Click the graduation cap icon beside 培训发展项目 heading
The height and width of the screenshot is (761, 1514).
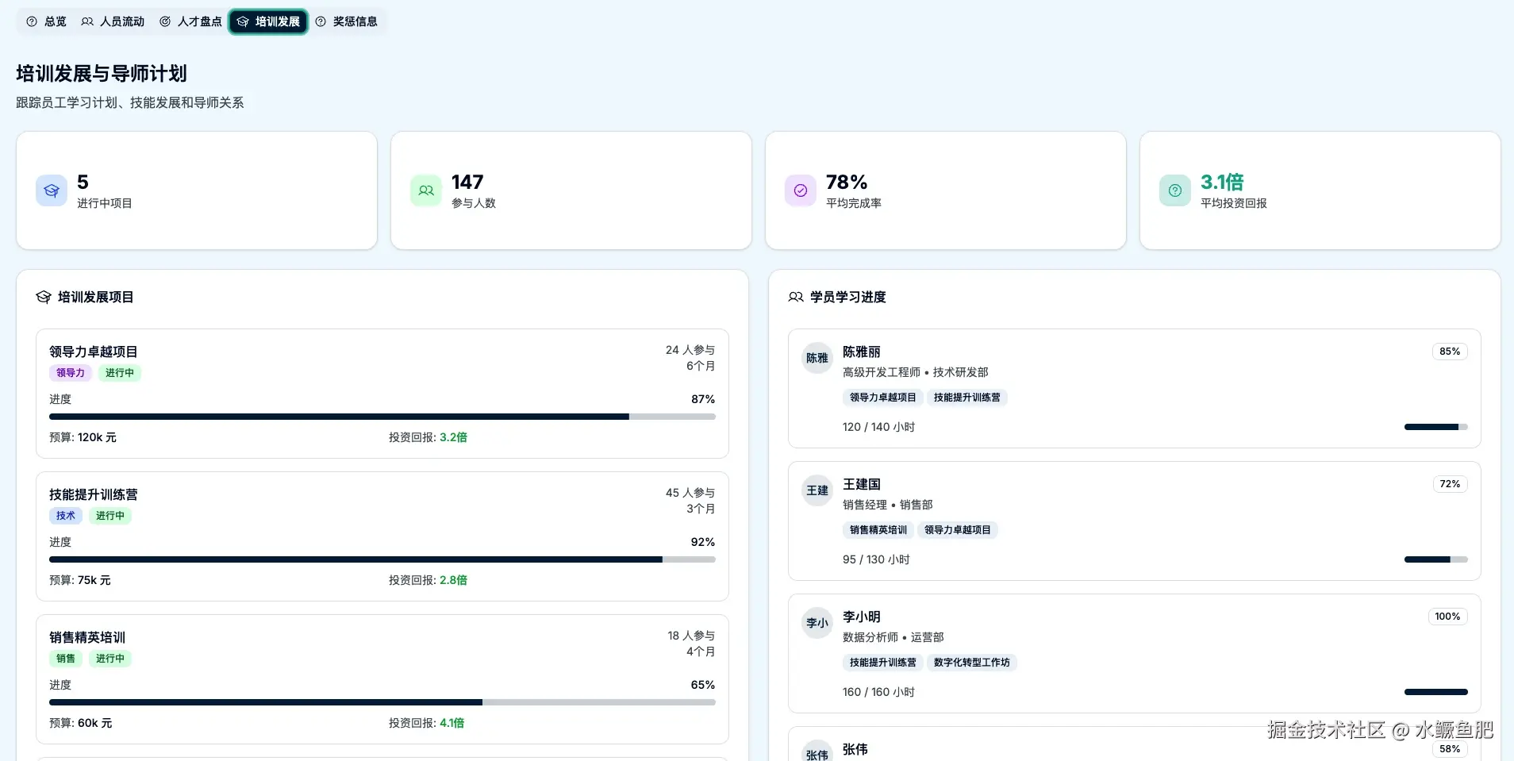pos(44,297)
